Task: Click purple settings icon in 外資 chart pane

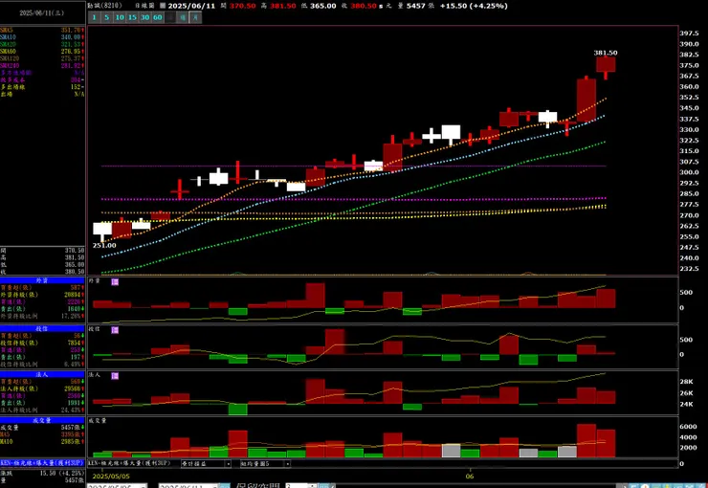Action: click(115, 281)
